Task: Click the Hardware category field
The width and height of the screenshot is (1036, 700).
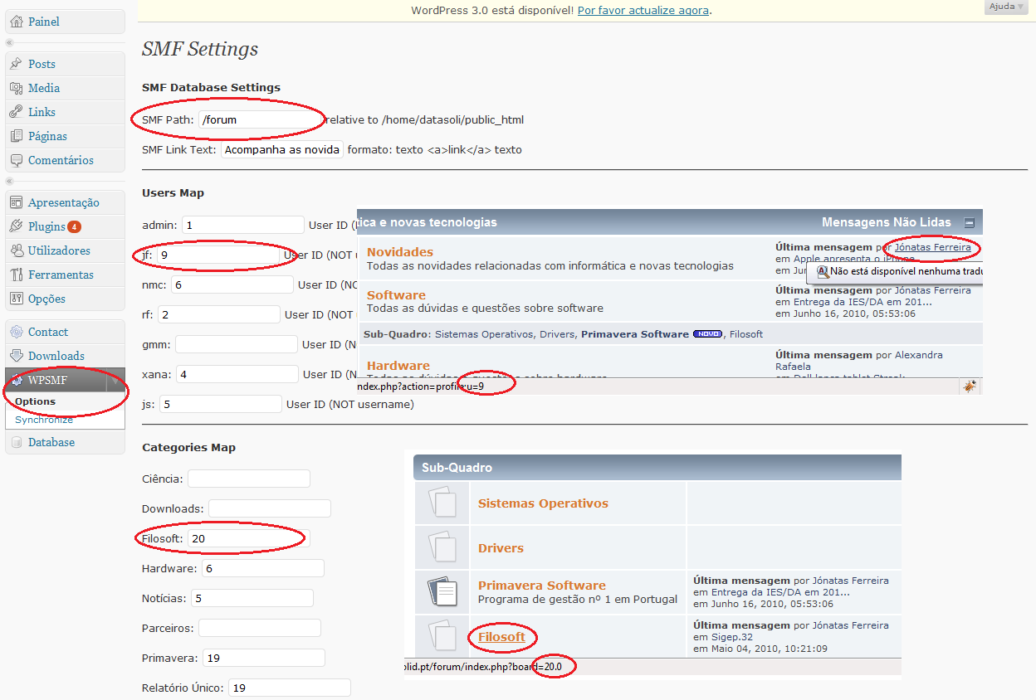Action: 263,568
